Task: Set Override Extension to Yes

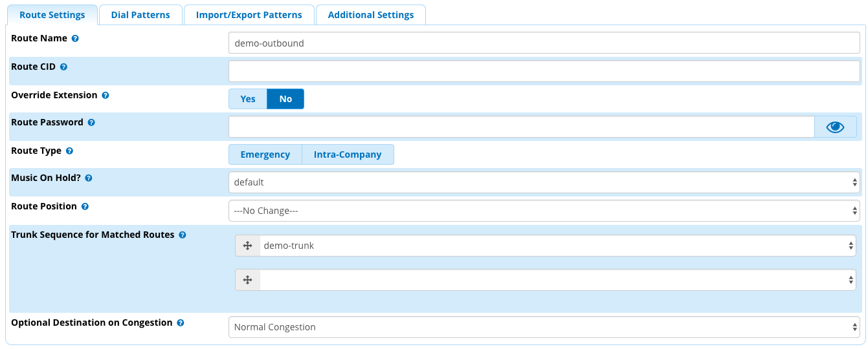Action: tap(248, 99)
